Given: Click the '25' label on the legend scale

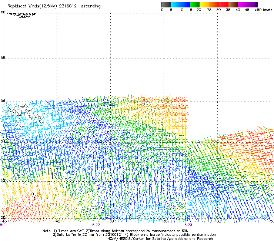Looking at the screenshot, I should pyautogui.click(x=209, y=10).
